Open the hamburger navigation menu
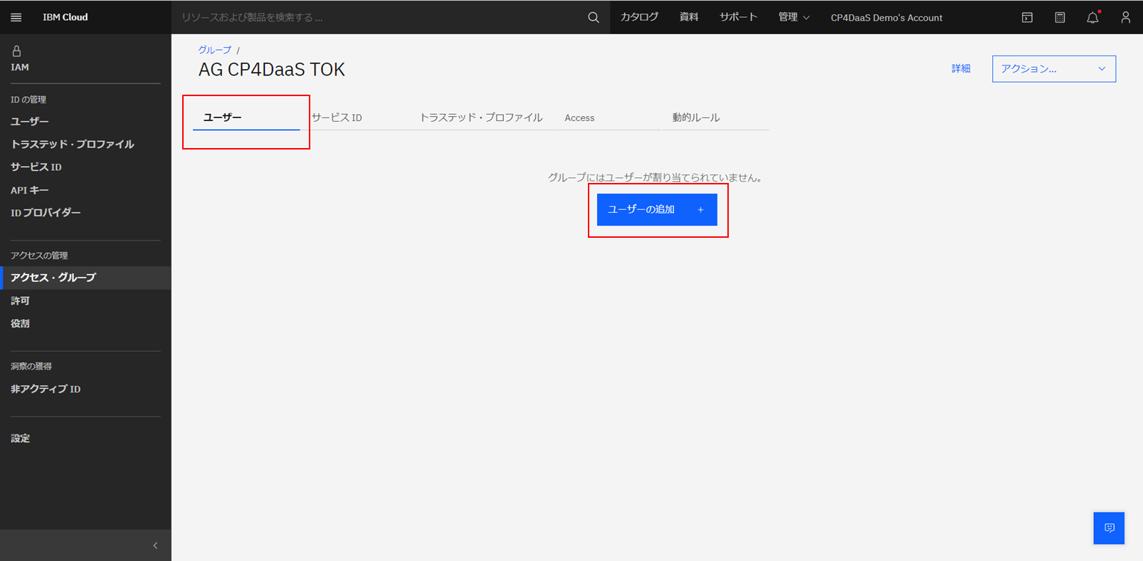The image size is (1143, 561). pyautogui.click(x=16, y=17)
